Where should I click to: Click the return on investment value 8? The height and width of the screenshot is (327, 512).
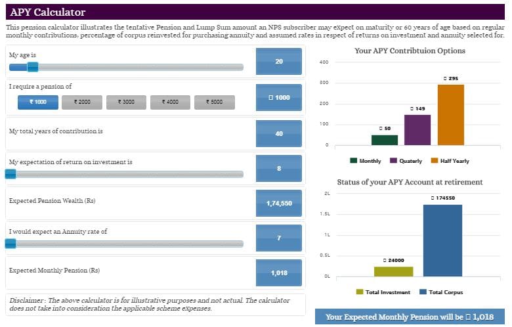(x=279, y=169)
